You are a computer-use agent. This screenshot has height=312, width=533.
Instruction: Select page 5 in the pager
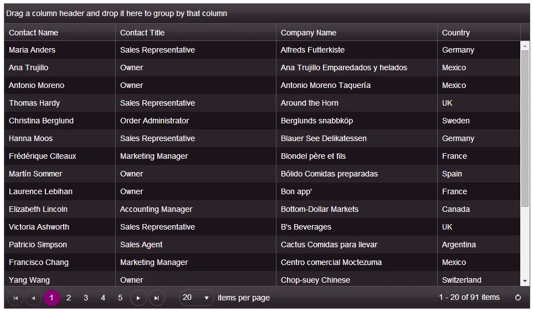[120, 298]
